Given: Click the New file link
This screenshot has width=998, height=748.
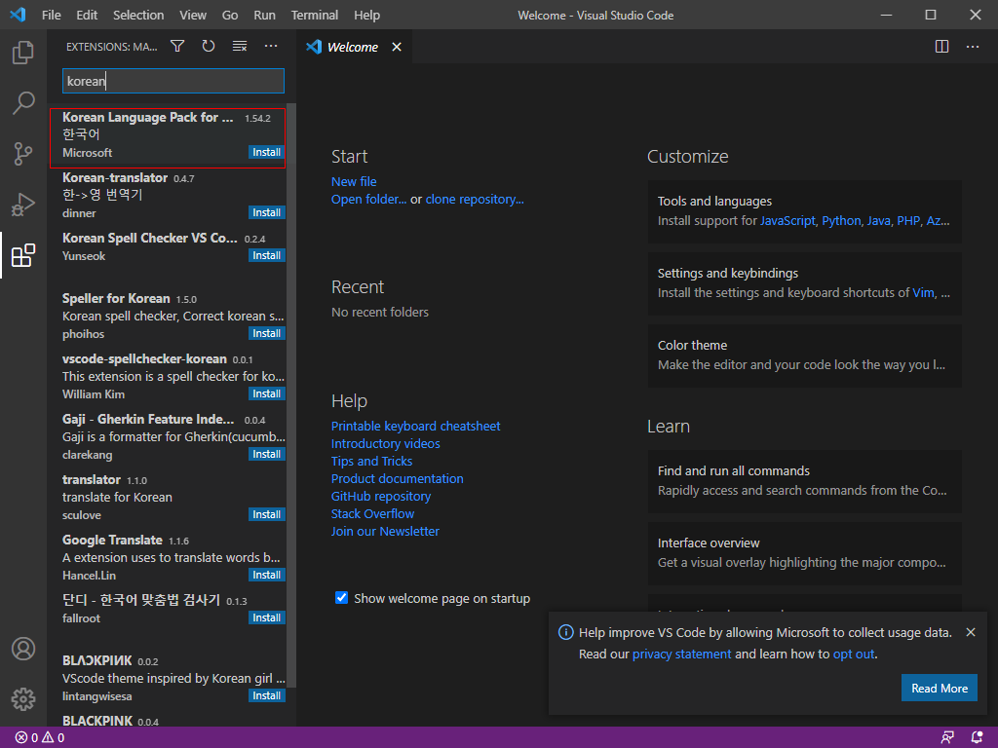Looking at the screenshot, I should pos(354,181).
